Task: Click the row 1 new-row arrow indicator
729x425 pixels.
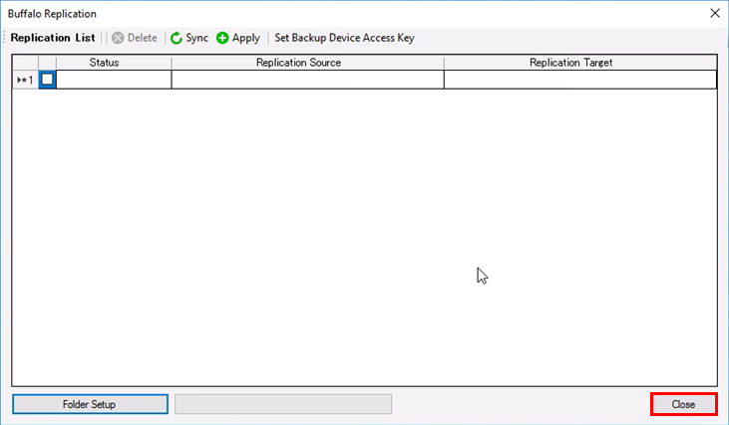Action: coord(21,80)
